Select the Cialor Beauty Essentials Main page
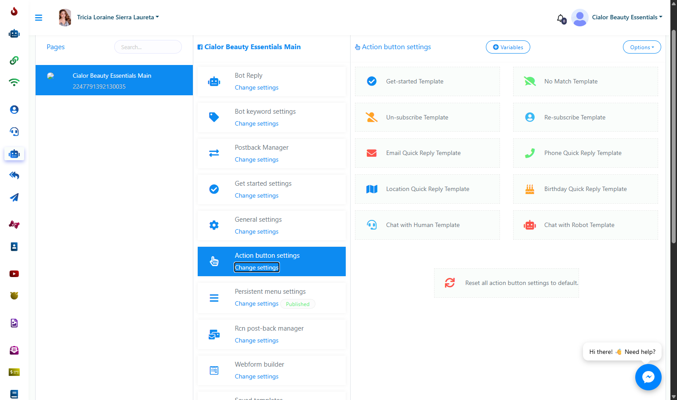This screenshot has width=677, height=400. click(114, 80)
